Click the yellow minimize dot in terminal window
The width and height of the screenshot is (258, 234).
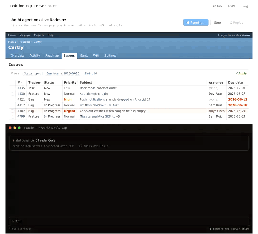pos(15,128)
